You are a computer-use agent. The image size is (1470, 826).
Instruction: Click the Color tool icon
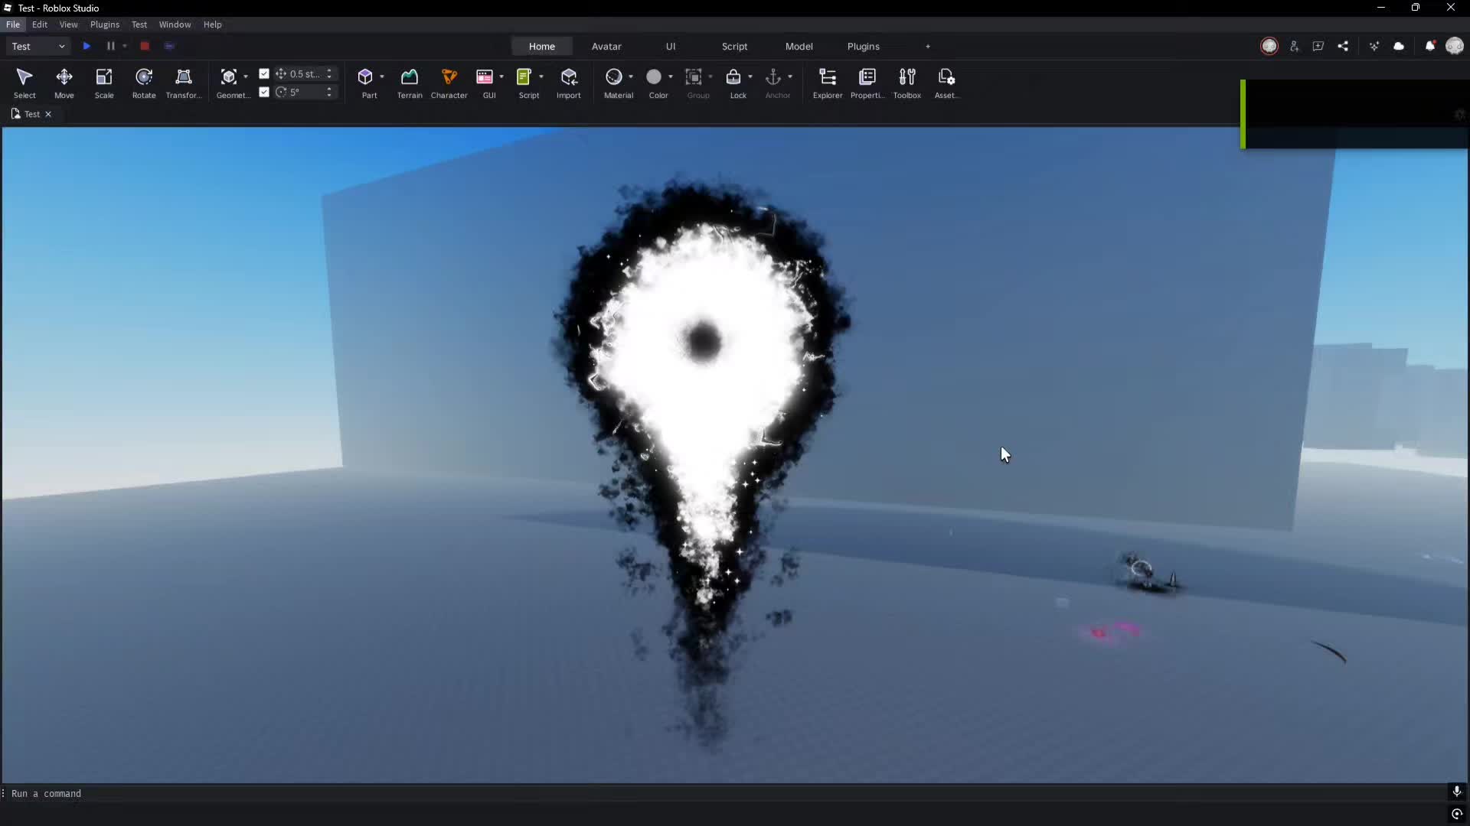pyautogui.click(x=654, y=77)
